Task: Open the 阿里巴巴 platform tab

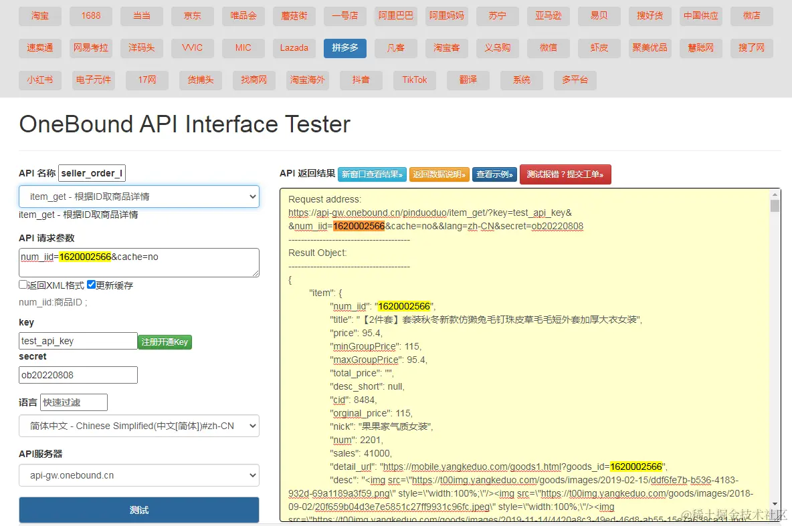Action: click(x=396, y=16)
